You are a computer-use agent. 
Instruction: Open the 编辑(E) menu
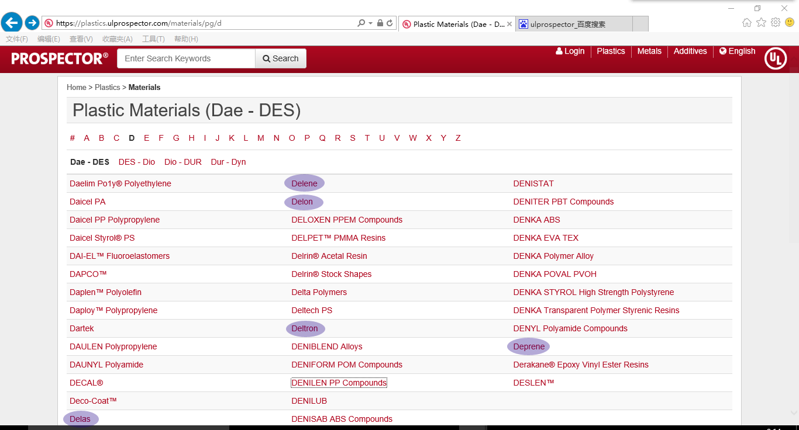tap(49, 39)
